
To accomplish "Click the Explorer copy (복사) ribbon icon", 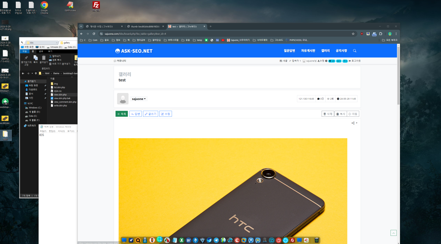I will click(x=35, y=59).
